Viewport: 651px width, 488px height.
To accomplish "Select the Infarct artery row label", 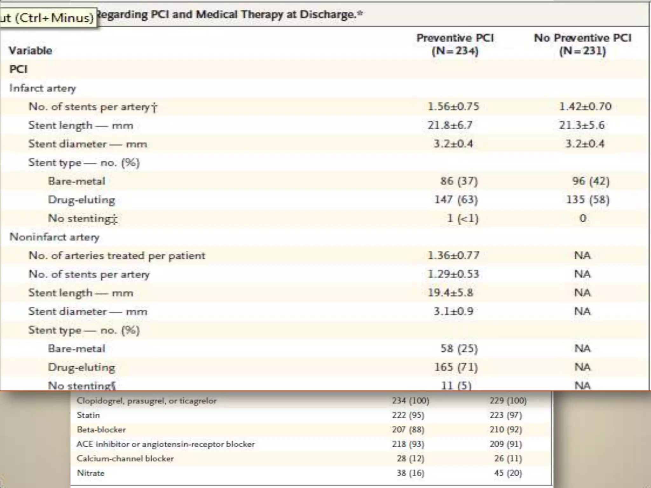I will 43,88.
